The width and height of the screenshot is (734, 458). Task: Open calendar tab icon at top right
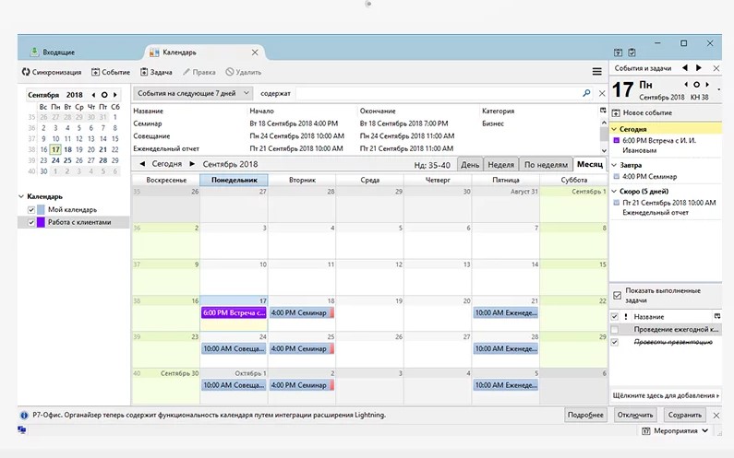(x=619, y=53)
